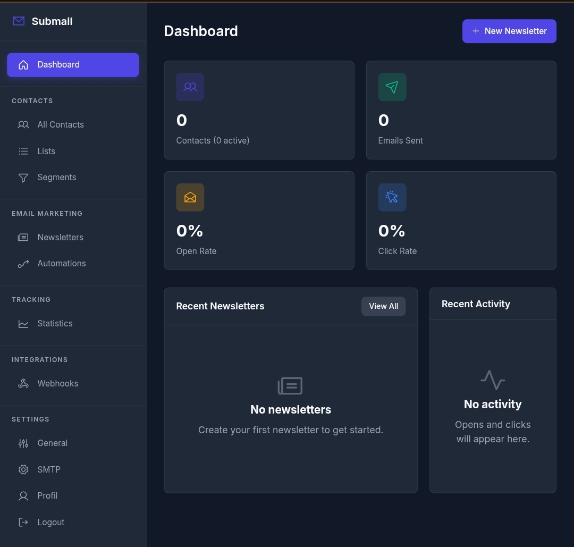
Task: Click the Submail envelope logo icon
Action: (19, 21)
